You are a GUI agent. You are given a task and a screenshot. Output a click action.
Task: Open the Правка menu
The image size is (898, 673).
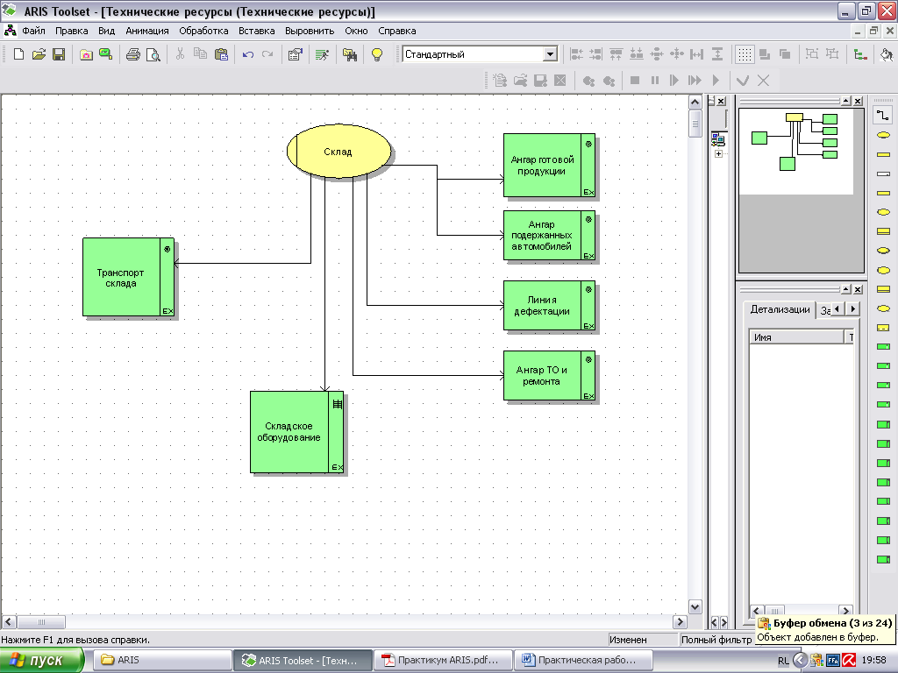[72, 31]
